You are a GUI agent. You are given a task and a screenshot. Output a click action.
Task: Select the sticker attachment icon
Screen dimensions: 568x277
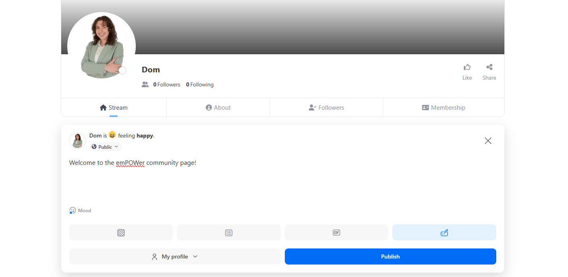(x=444, y=232)
